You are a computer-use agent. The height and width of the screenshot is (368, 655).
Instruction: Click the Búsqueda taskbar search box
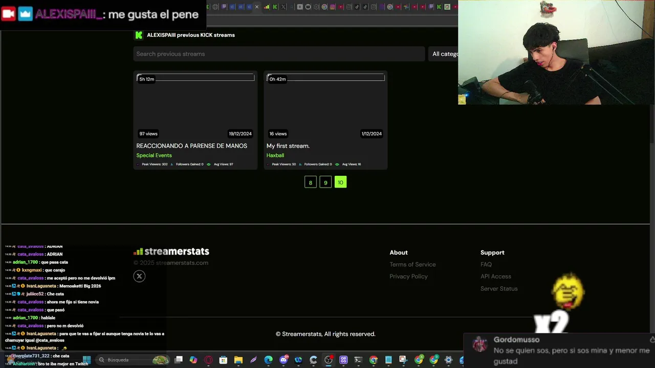tap(133, 360)
